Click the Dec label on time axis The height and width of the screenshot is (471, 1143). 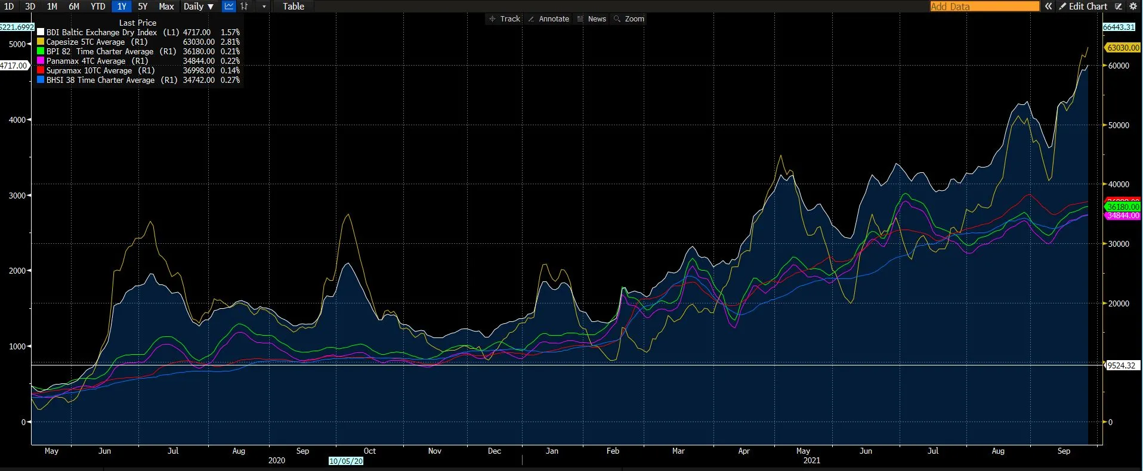[495, 451]
